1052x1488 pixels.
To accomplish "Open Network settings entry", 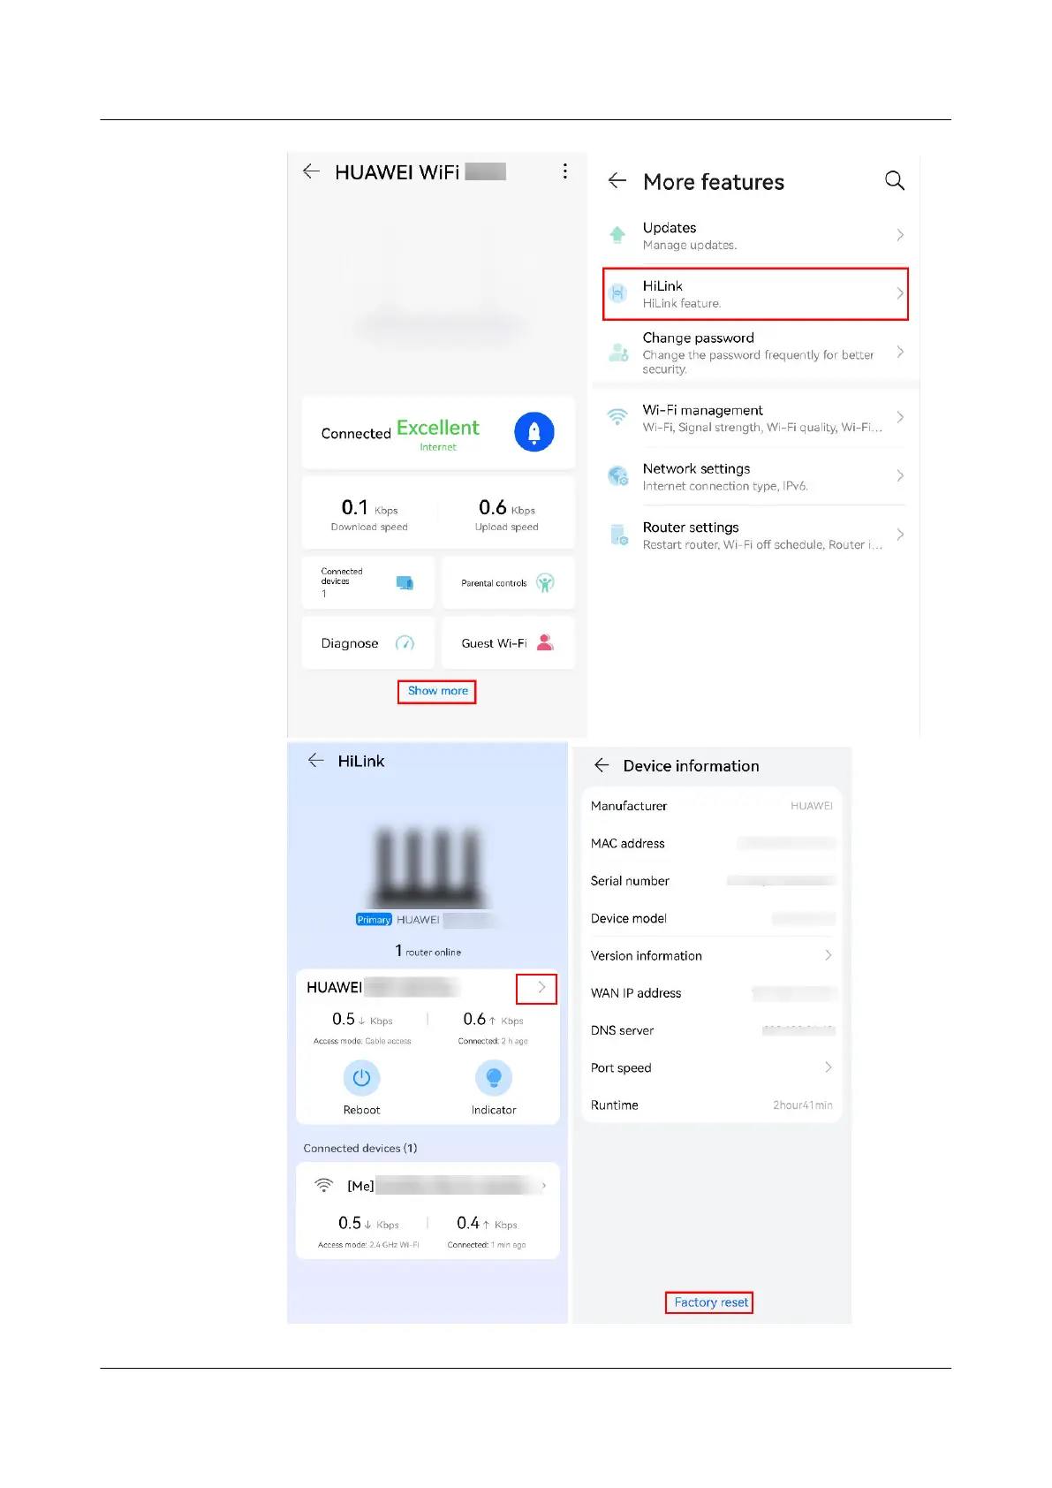I will (x=756, y=476).
